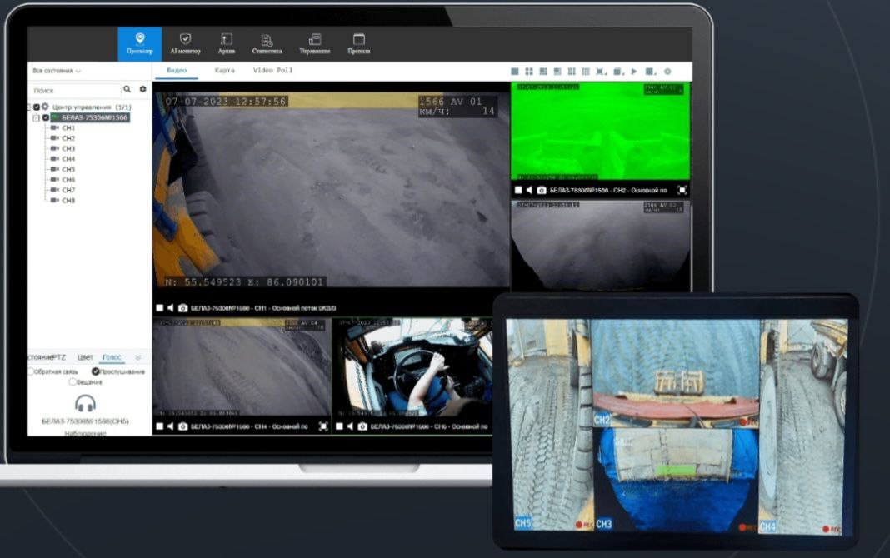The width and height of the screenshot is (890, 558).
Task: Open the Архив section
Action: click(226, 43)
